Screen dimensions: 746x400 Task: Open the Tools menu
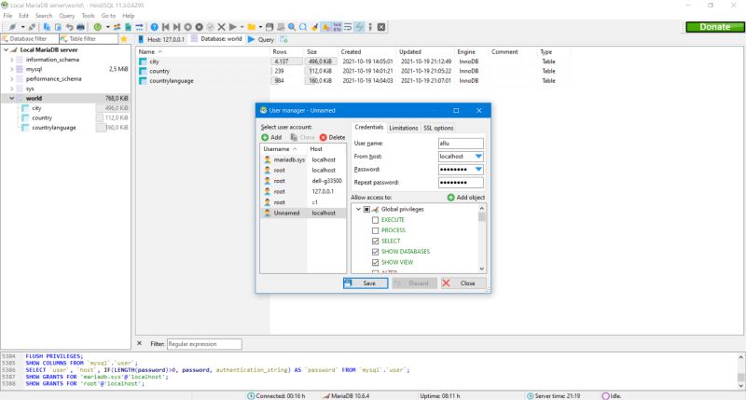[88, 16]
